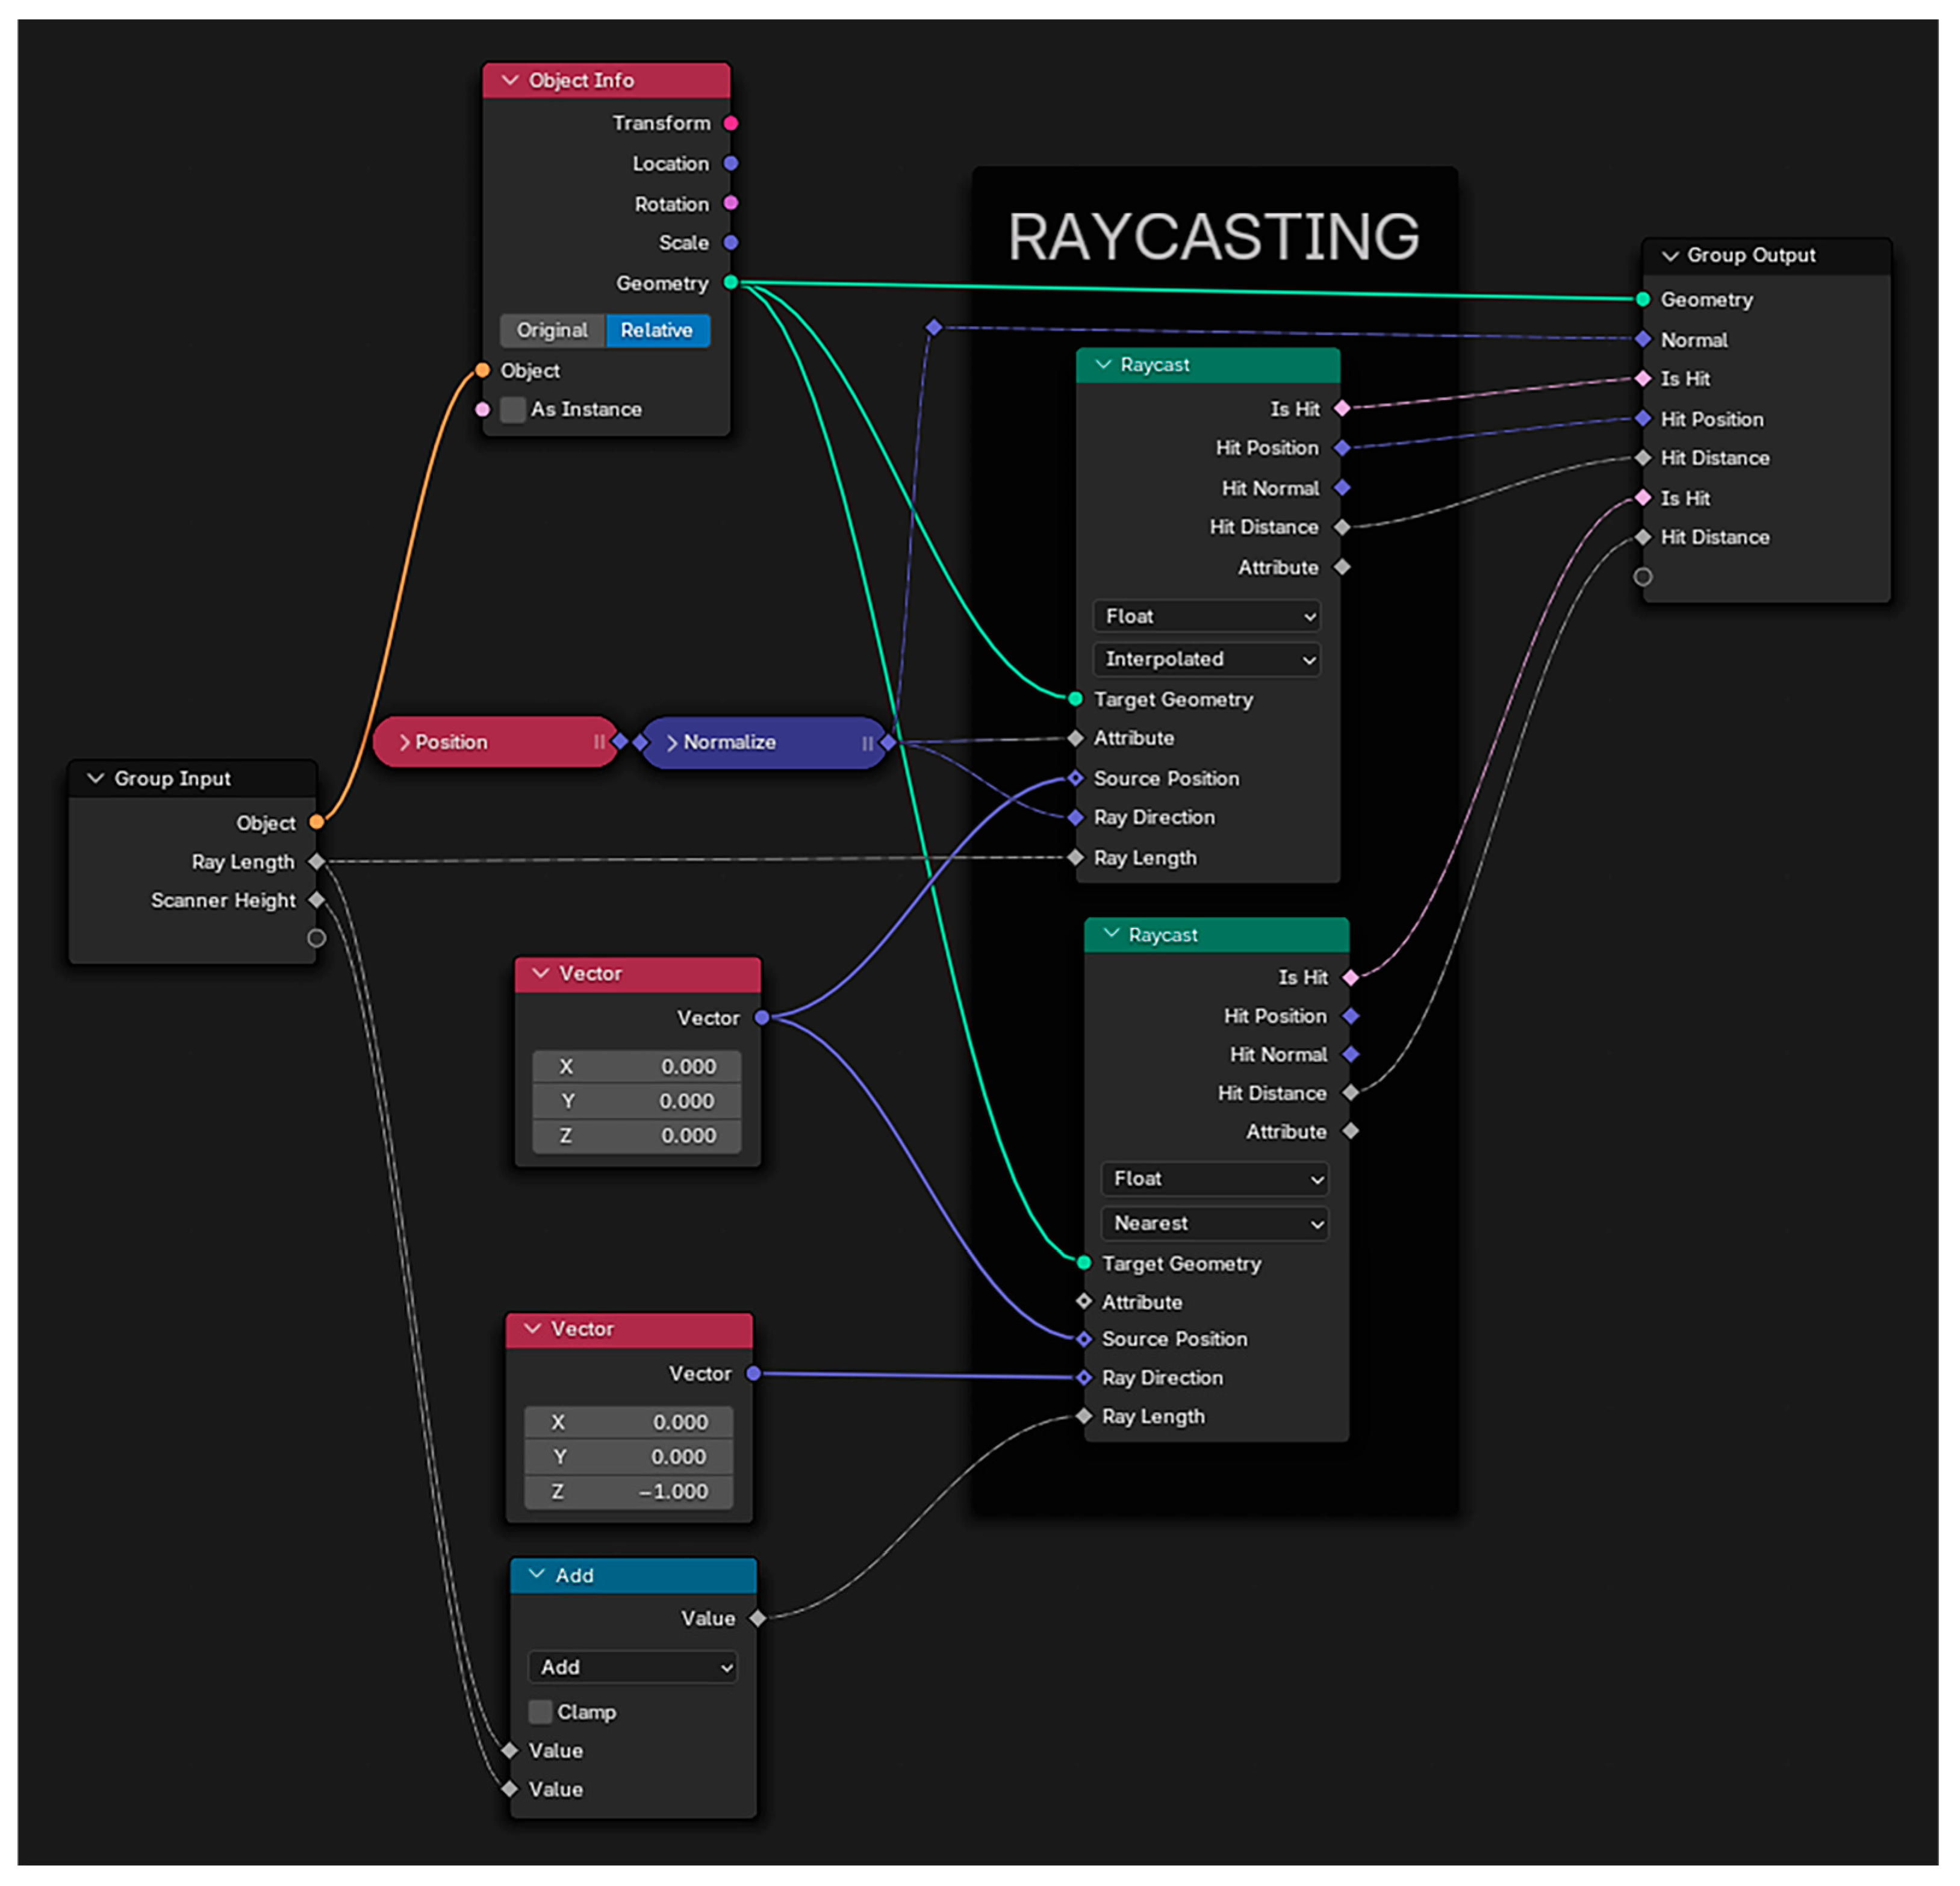Expand the collapsed Position node
This screenshot has height=1886, width=1960.
405,742
